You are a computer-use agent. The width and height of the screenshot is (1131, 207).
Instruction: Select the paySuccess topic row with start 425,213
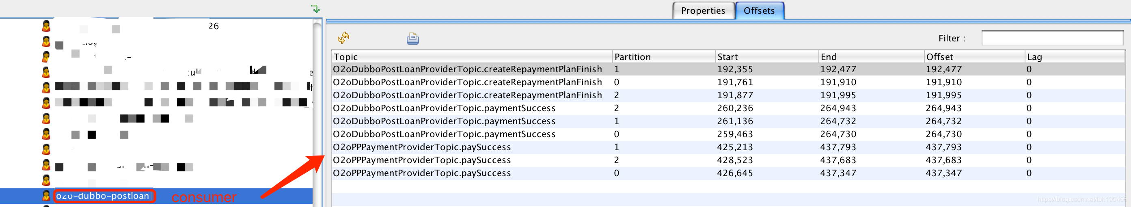click(728, 147)
